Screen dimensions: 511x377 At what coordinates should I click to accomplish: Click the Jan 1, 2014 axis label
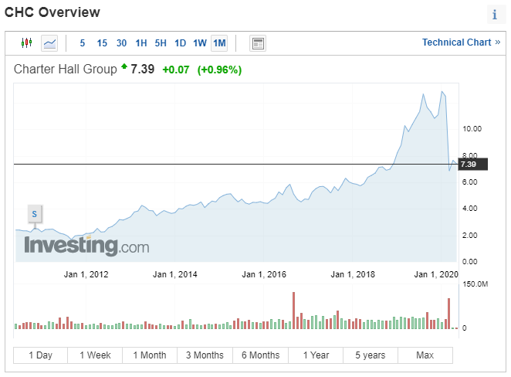click(x=174, y=274)
